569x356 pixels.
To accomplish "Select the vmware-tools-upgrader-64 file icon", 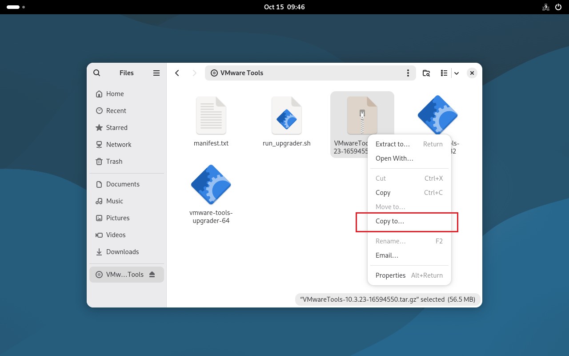I will (211, 185).
